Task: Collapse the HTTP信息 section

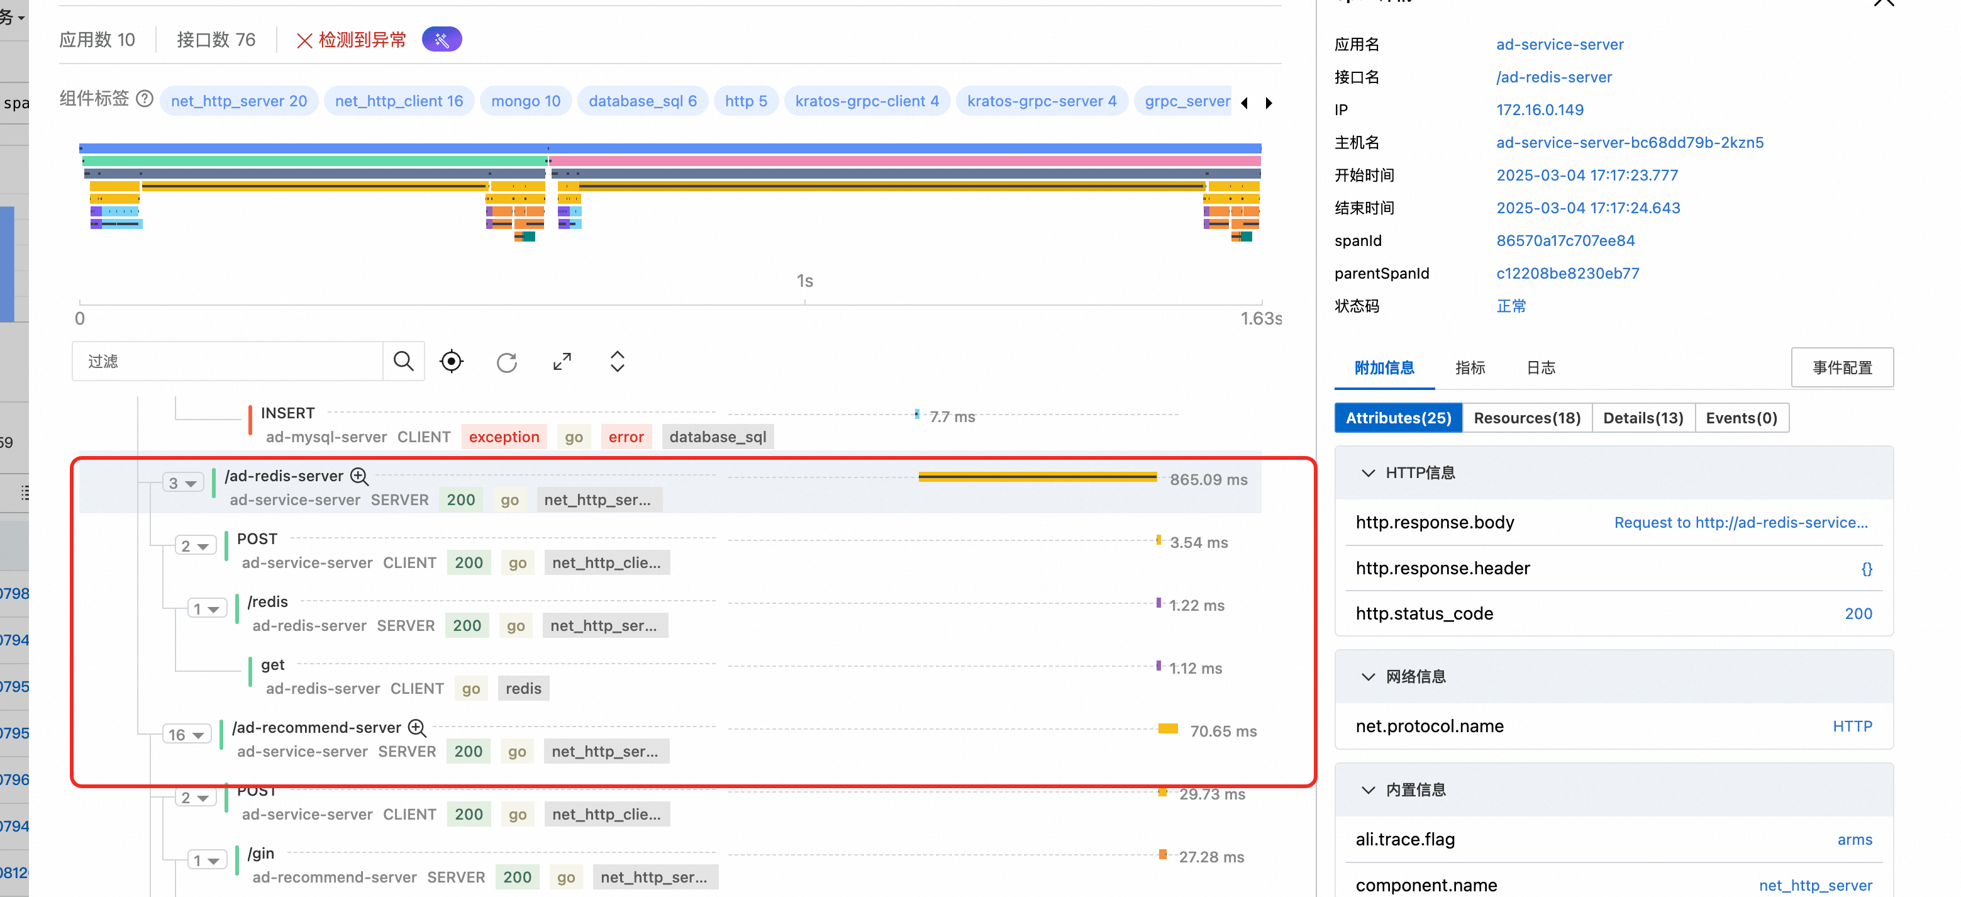Action: click(x=1368, y=473)
